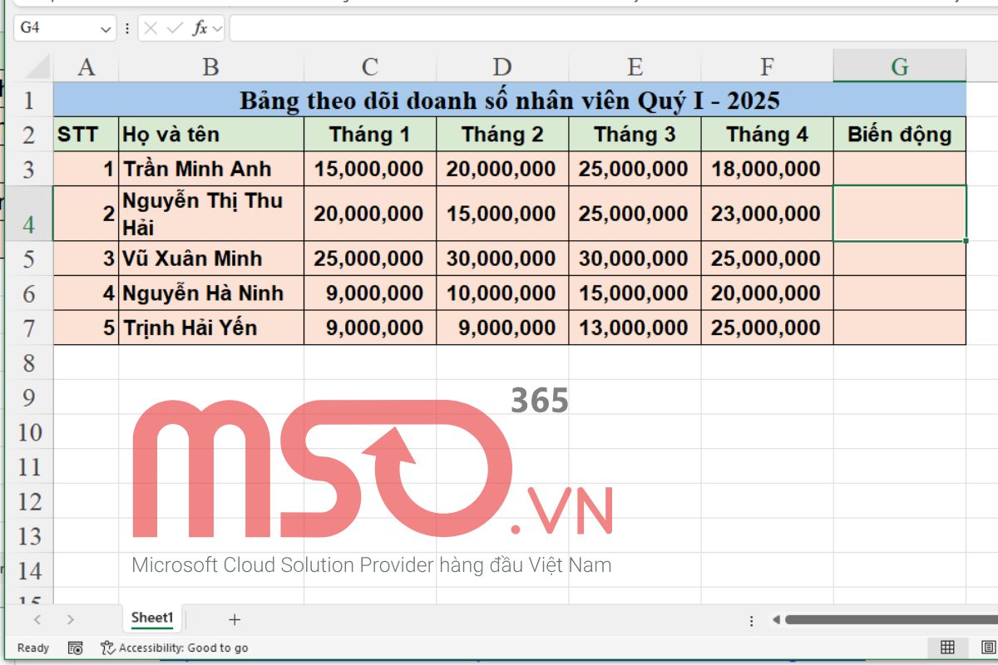998x665 pixels.
Task: Click the cell Trịnh Hải Yến
Action: [211, 328]
